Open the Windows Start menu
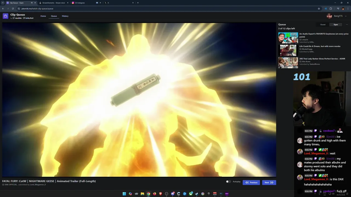The width and height of the screenshot is (351, 197). coord(124,194)
